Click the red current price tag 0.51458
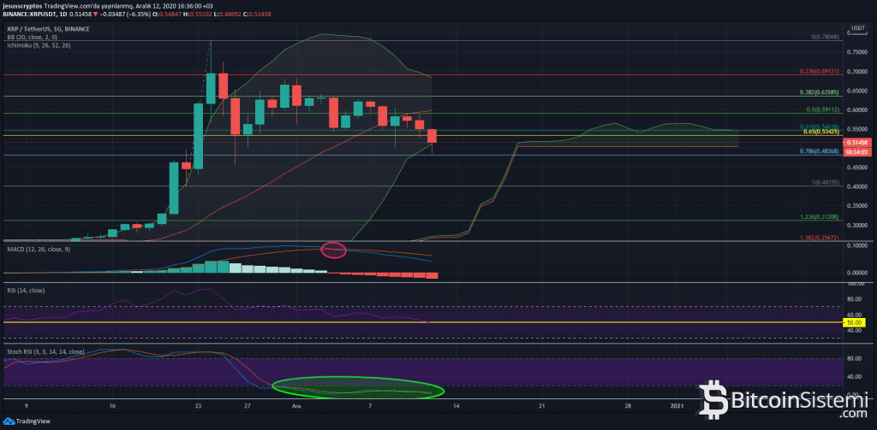Viewport: 877px width, 430px height. 857,142
